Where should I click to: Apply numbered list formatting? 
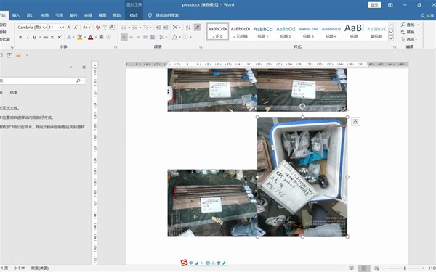[x=135, y=28]
